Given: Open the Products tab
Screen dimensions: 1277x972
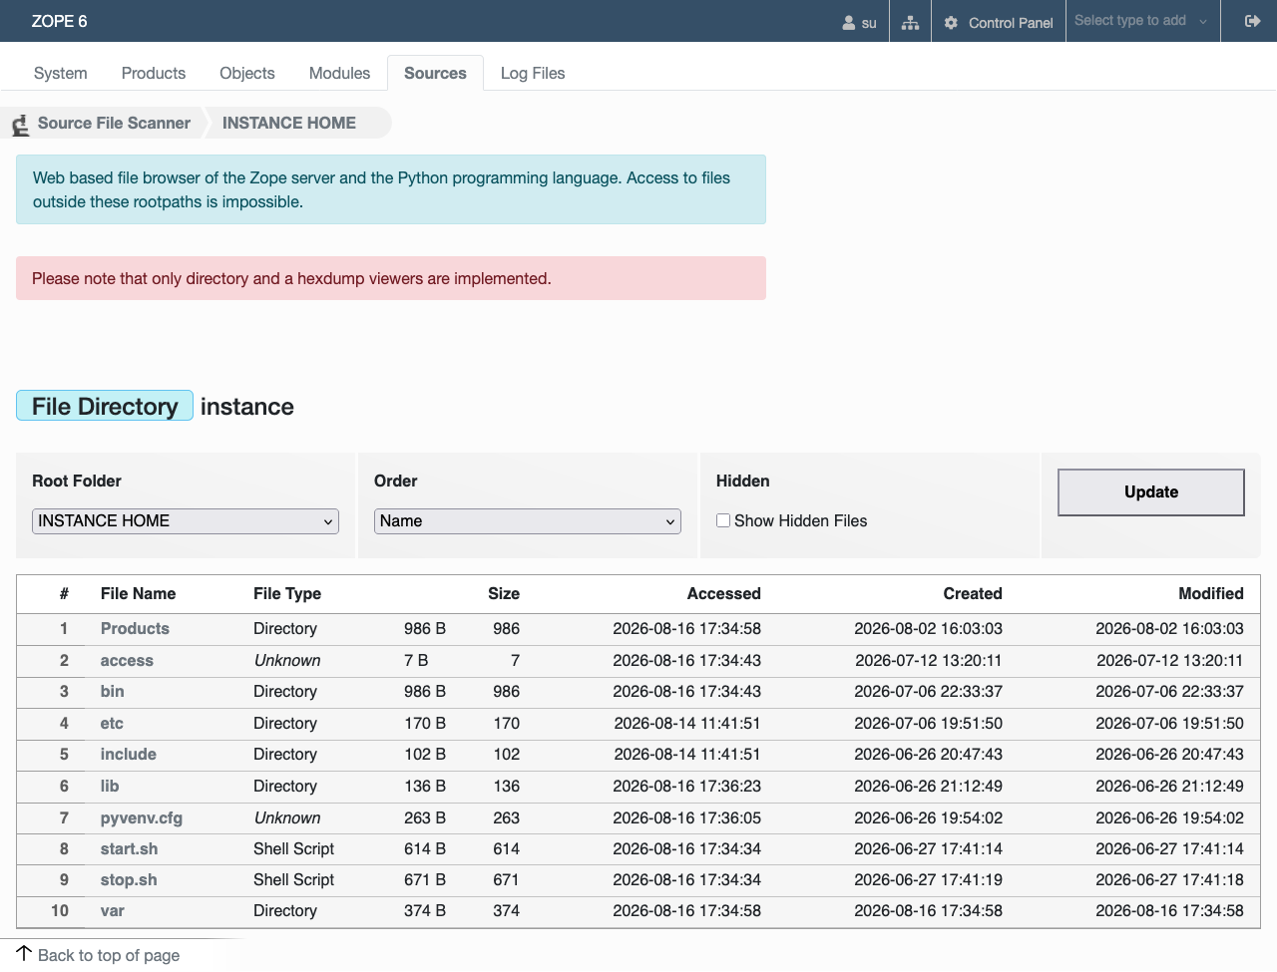Looking at the screenshot, I should click(x=154, y=73).
